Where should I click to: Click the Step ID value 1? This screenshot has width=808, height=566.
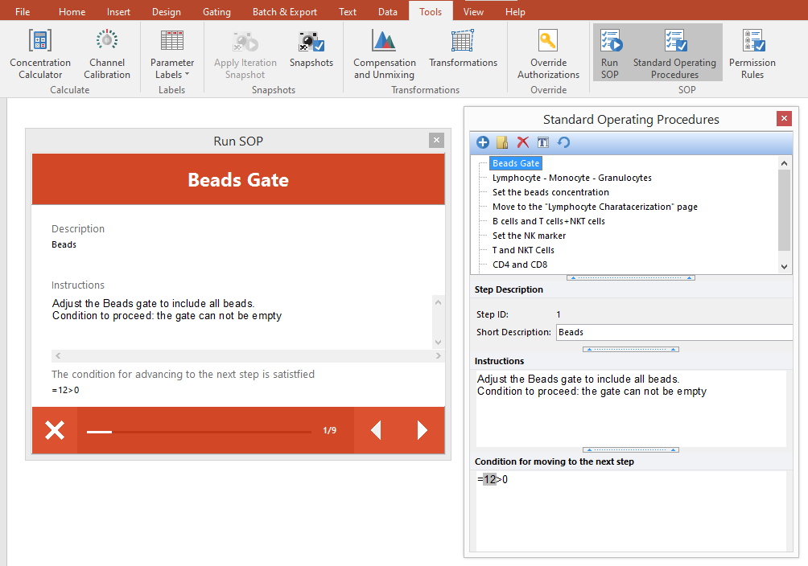tap(559, 314)
